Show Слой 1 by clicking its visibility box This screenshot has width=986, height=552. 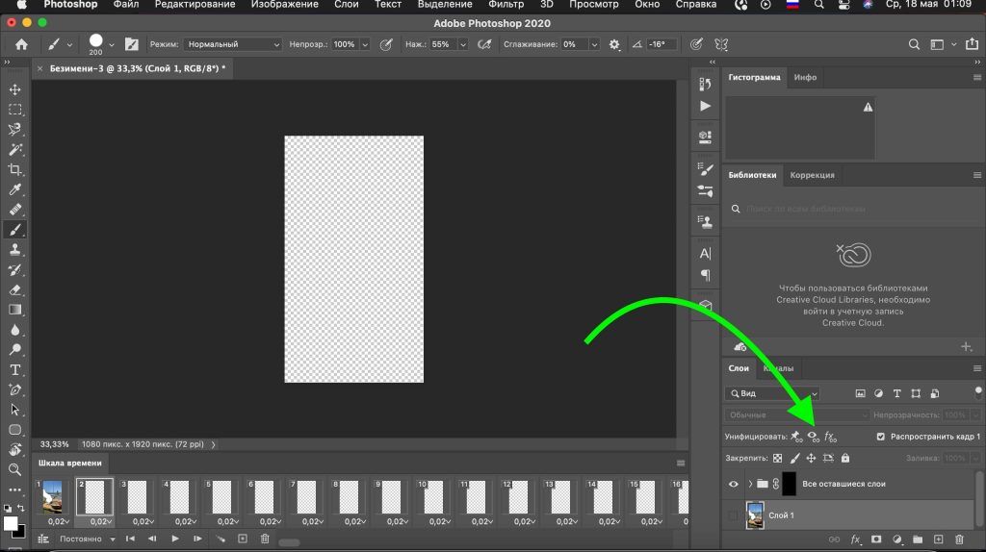(x=734, y=516)
